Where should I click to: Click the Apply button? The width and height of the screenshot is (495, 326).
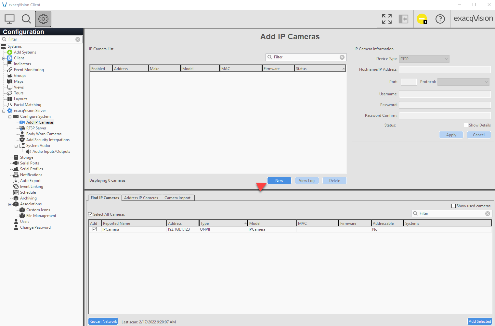(451, 135)
